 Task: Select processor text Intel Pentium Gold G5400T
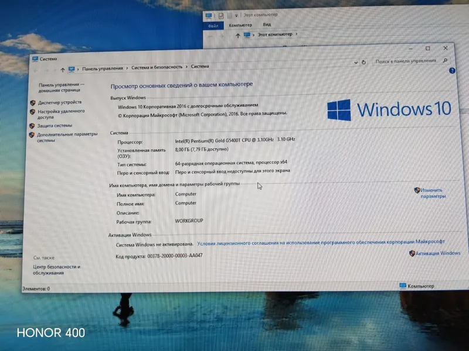[x=235, y=140]
